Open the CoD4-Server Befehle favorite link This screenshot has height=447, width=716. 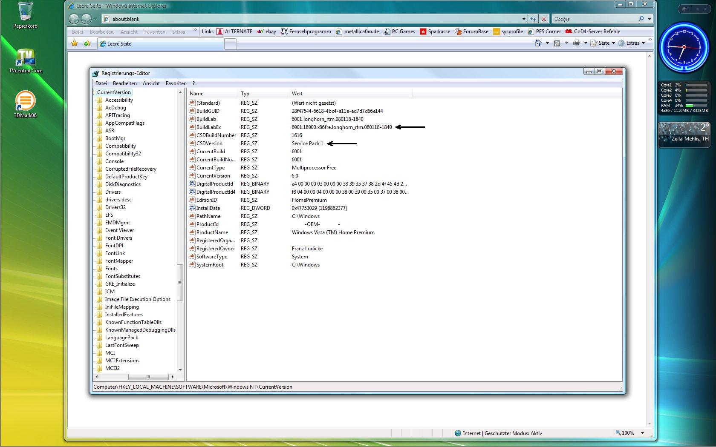pyautogui.click(x=593, y=32)
